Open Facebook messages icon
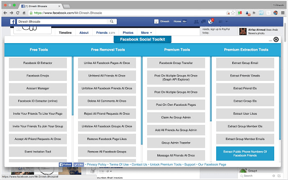 pos(203,22)
